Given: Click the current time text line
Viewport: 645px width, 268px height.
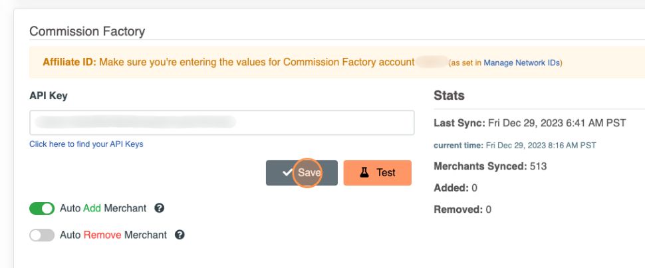Looking at the screenshot, I should (x=515, y=145).
